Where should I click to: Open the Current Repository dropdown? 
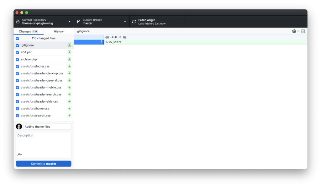[x=70, y=21]
